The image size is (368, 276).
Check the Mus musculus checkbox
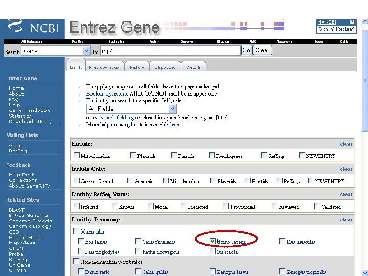click(282, 241)
